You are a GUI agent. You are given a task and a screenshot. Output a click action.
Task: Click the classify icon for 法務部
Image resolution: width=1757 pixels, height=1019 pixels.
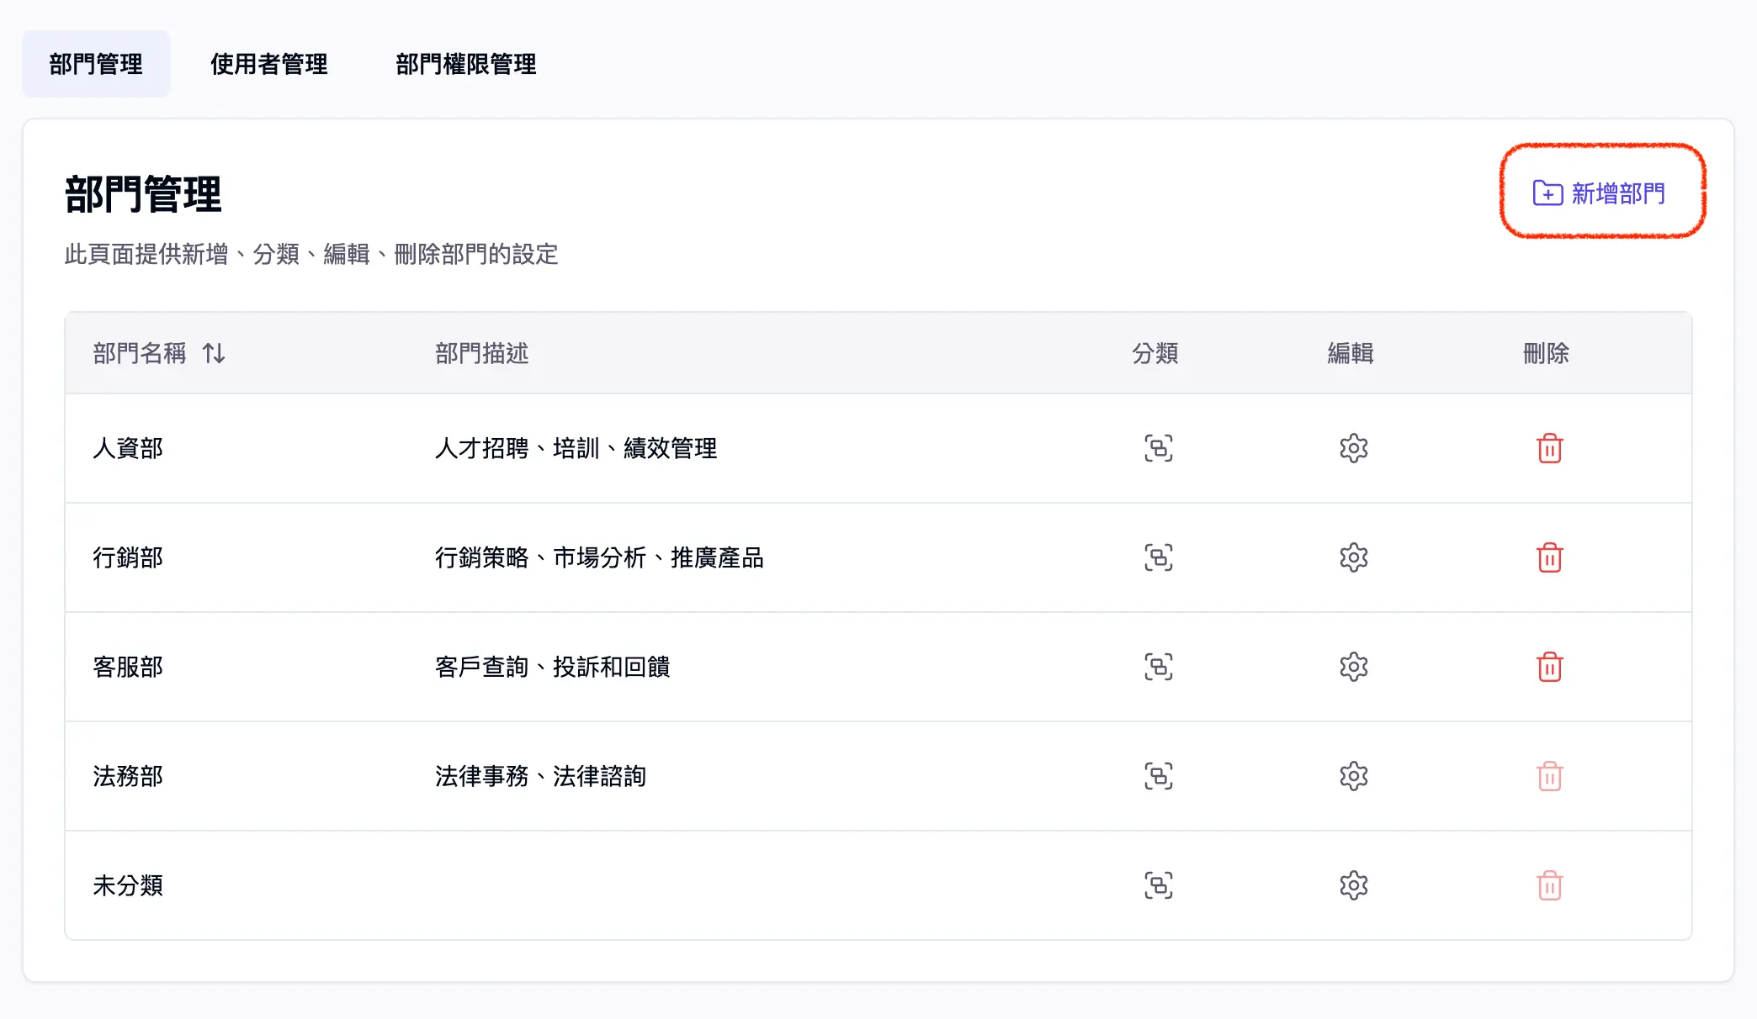1158,776
